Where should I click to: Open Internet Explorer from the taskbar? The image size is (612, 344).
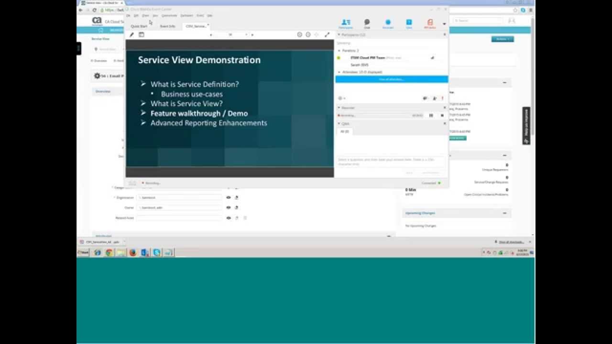(98, 253)
